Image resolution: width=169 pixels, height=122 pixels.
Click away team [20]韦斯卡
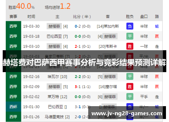[108, 47]
